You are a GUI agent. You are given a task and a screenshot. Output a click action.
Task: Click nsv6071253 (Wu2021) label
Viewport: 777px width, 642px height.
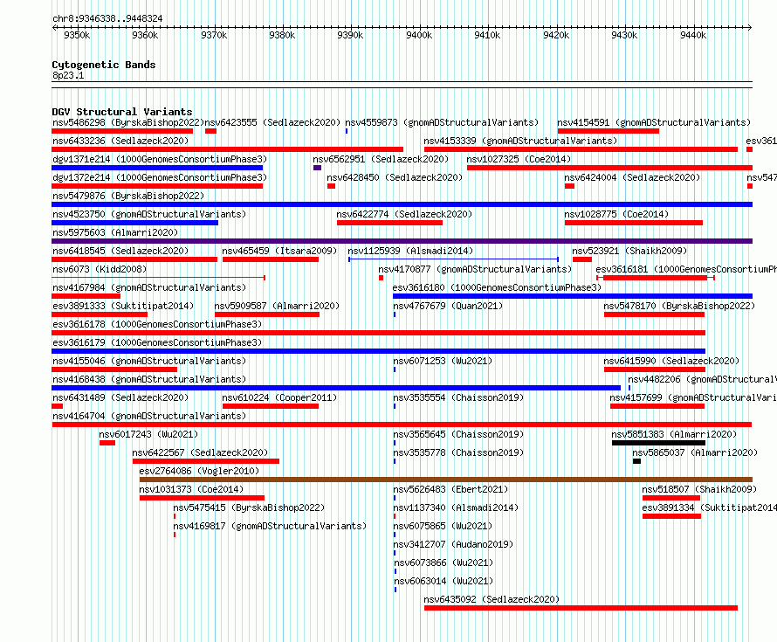443,361
